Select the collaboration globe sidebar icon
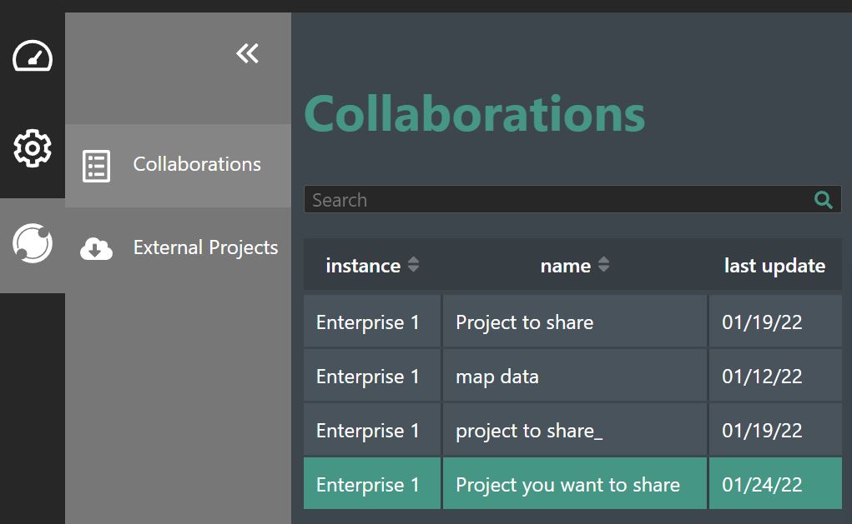Screen dimensions: 852x524 (33, 243)
